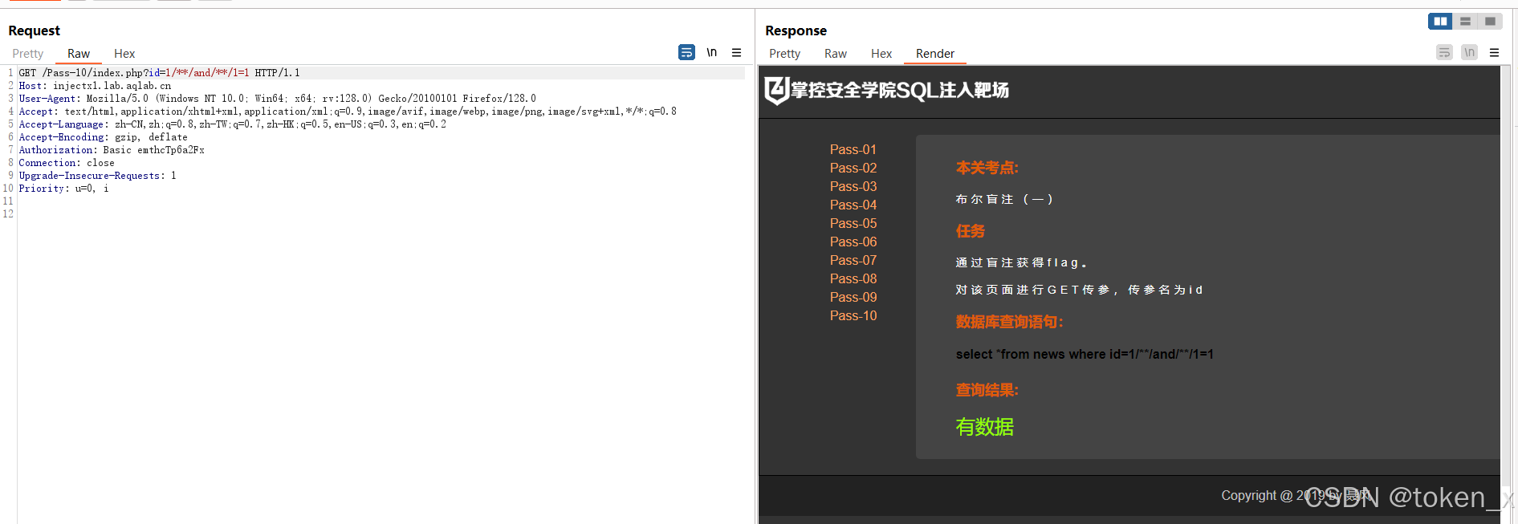This screenshot has width=1518, height=524.
Task: Open the Pass-01 link
Action: [x=853, y=149]
